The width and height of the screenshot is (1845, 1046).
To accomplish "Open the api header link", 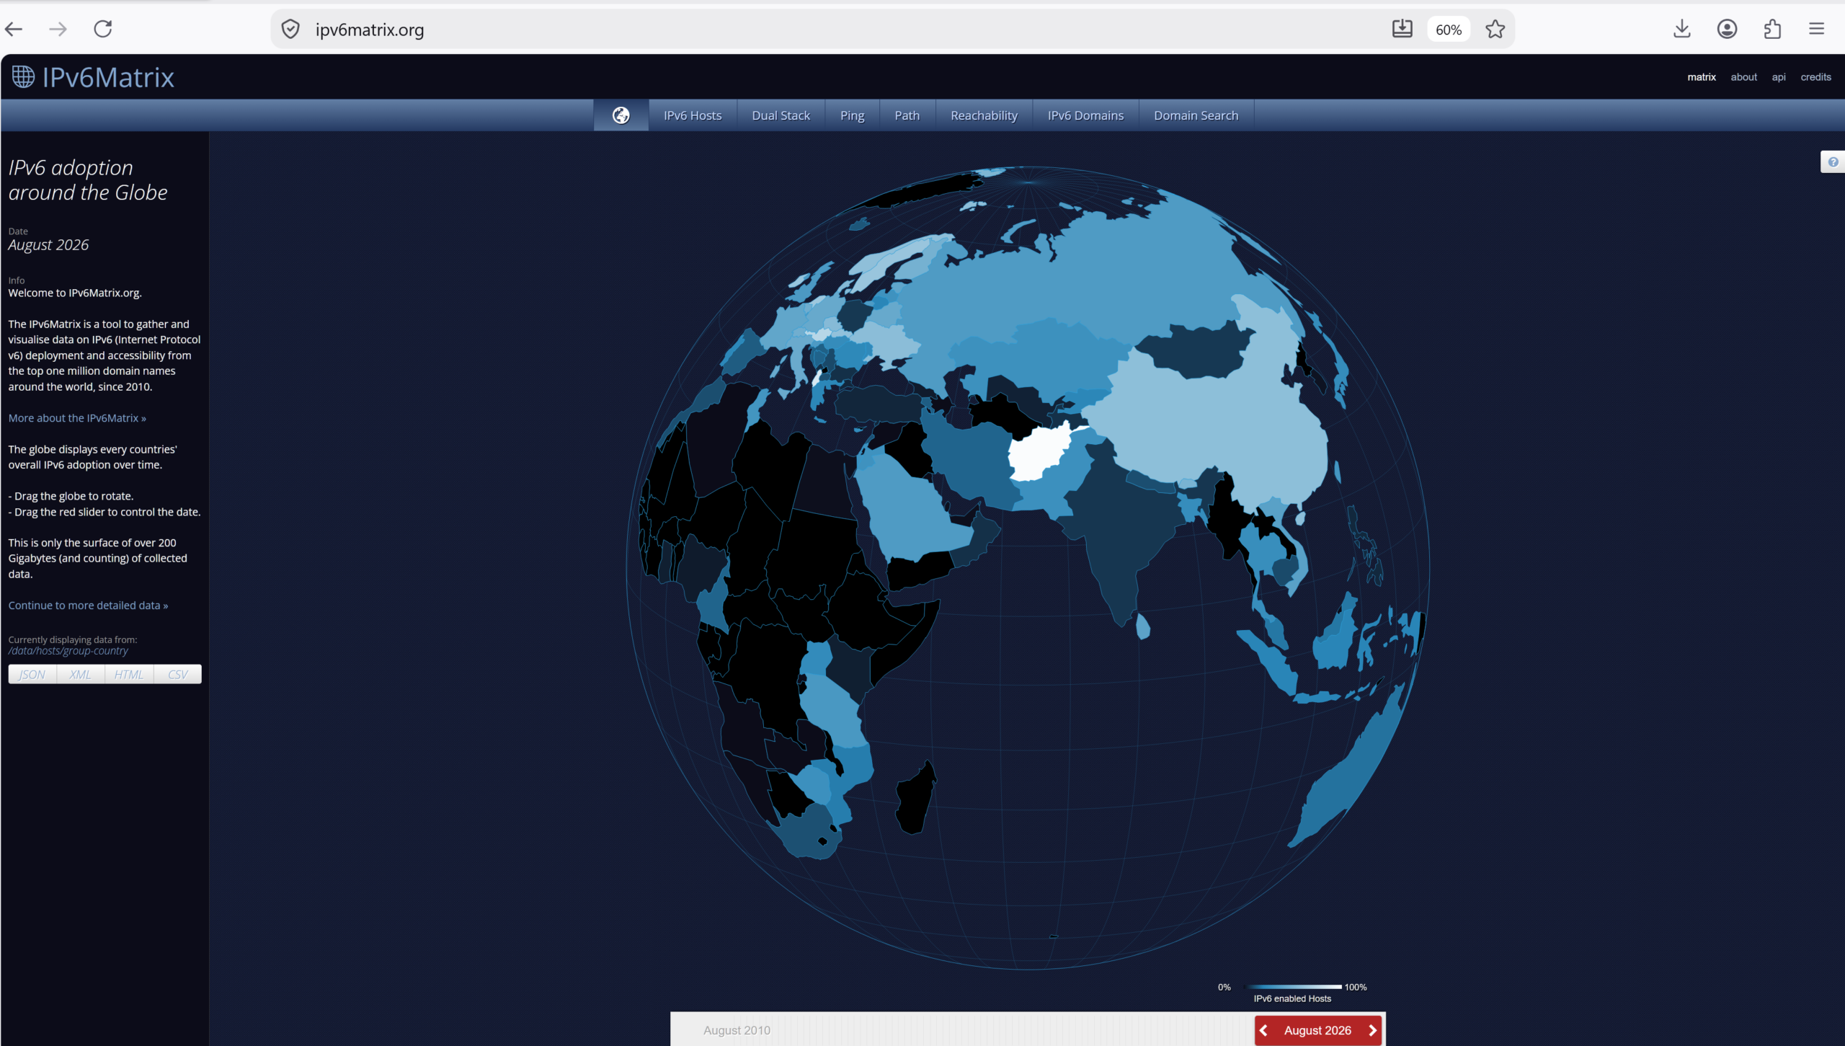I will tap(1778, 77).
